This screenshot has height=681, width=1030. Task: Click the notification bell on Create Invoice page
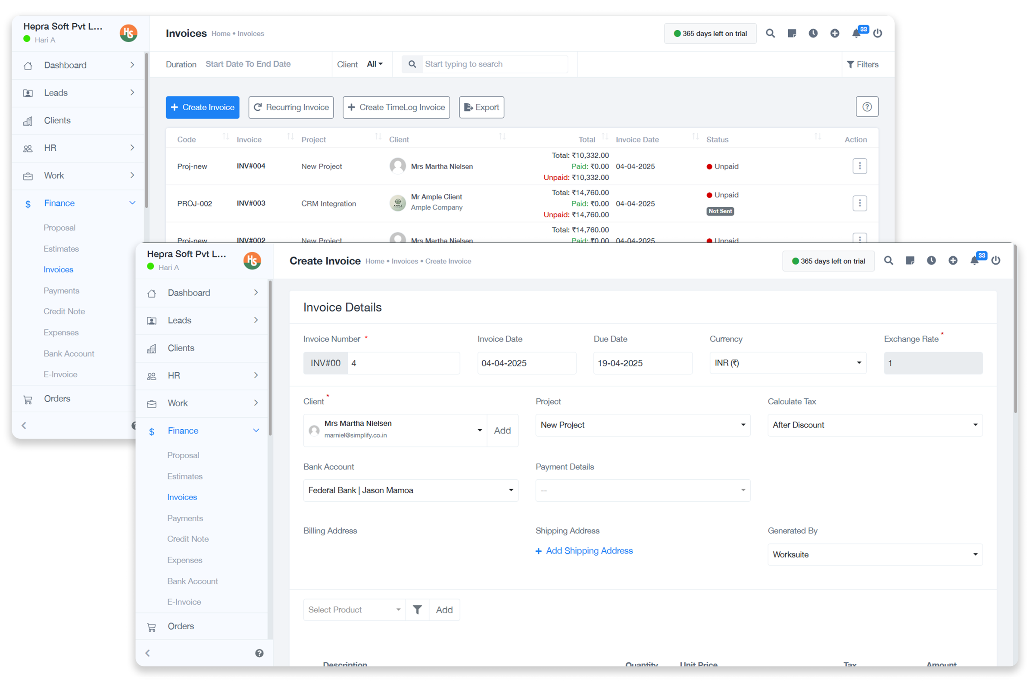tap(974, 261)
